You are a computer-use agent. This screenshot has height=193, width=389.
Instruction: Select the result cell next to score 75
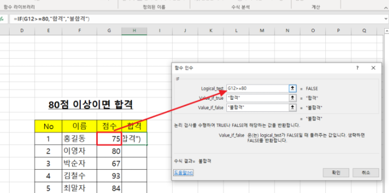pyautogui.click(x=134, y=138)
